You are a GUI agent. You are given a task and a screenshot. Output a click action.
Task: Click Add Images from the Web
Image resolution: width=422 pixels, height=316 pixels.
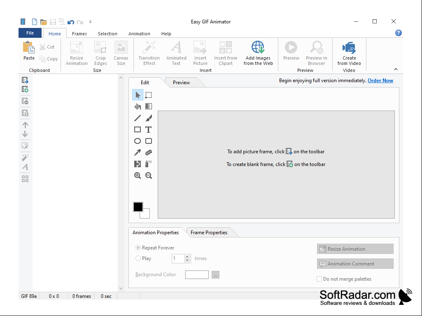point(258,53)
